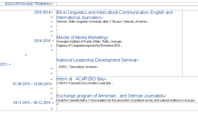
Task: Click the 2013 date entry
Action: [x=4, y=64]
